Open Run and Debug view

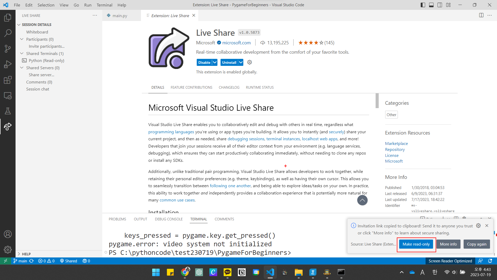point(8,64)
